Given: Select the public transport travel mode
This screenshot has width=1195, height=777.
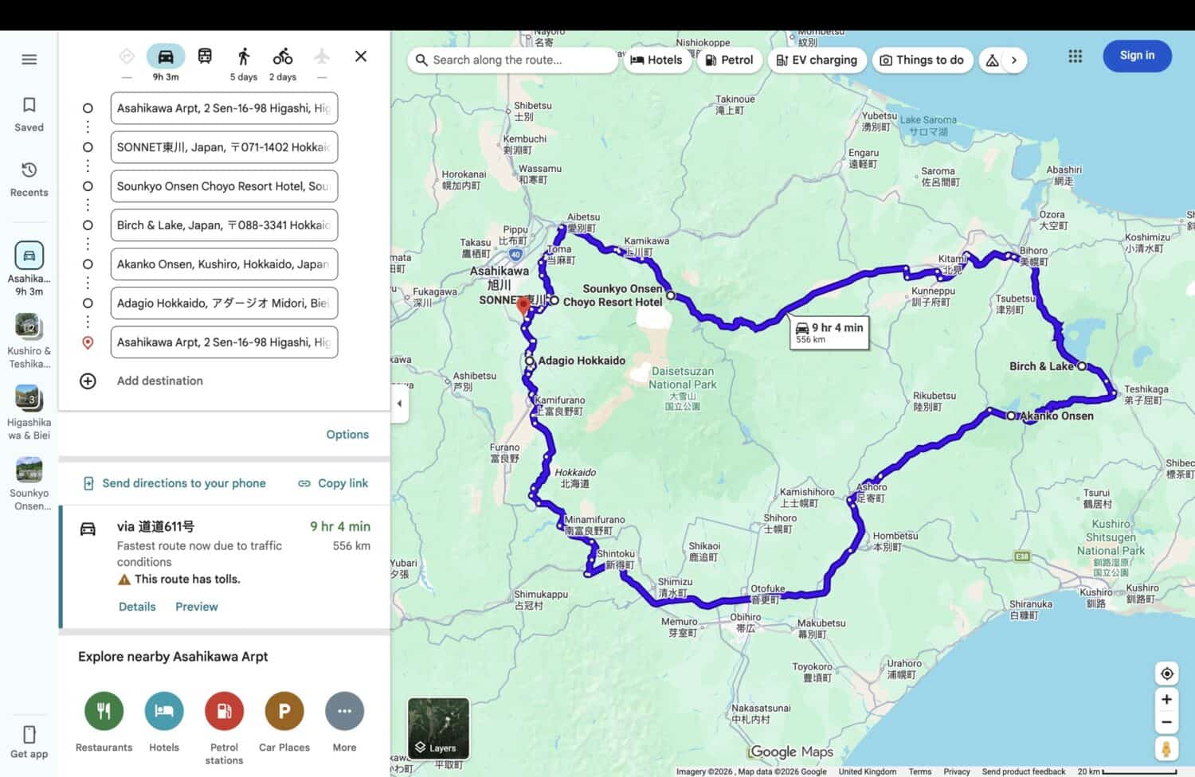Looking at the screenshot, I should (205, 57).
